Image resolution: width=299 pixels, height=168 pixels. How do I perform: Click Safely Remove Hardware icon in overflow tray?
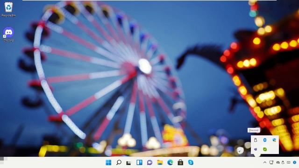pyautogui.click(x=256, y=140)
